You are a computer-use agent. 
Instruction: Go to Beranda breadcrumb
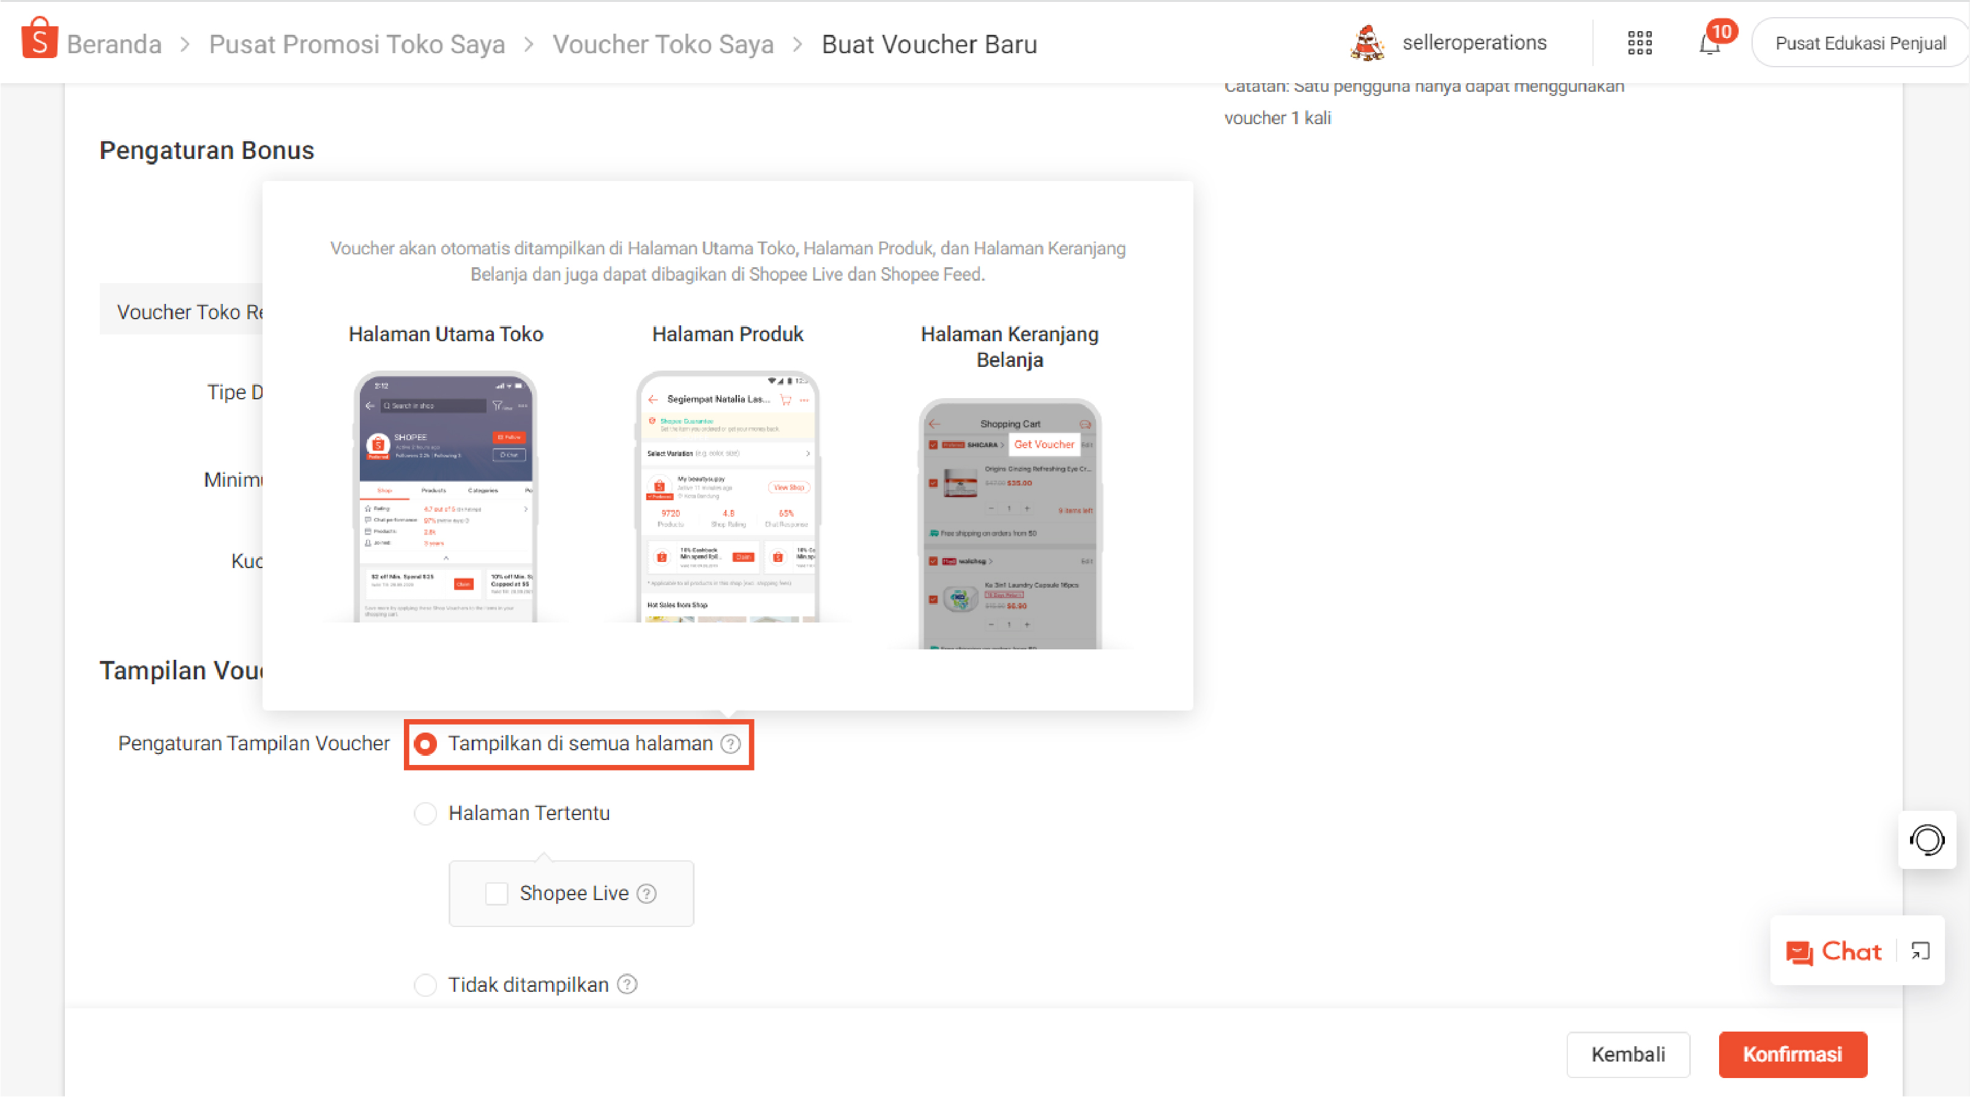(x=114, y=44)
